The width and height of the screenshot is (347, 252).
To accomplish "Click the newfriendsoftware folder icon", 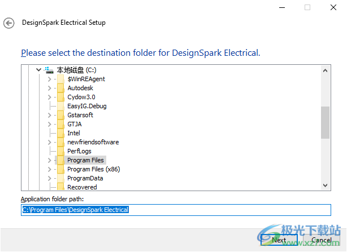I will point(60,142).
